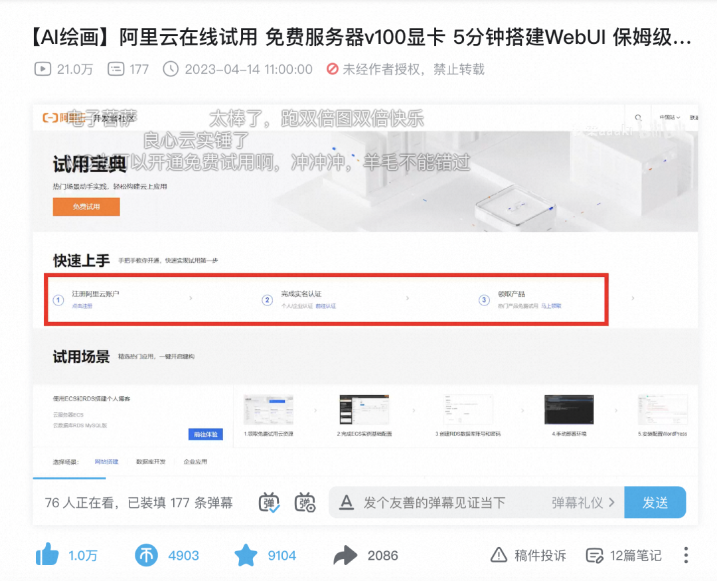This screenshot has height=581, width=717.
Task: Open the 稿件投诉 warning triangle icon
Action: point(499,555)
